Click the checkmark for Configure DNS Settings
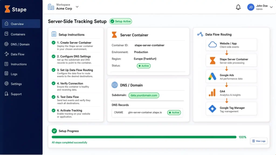Image resolution: width=276 pixels, height=155 pixels. coord(54,57)
